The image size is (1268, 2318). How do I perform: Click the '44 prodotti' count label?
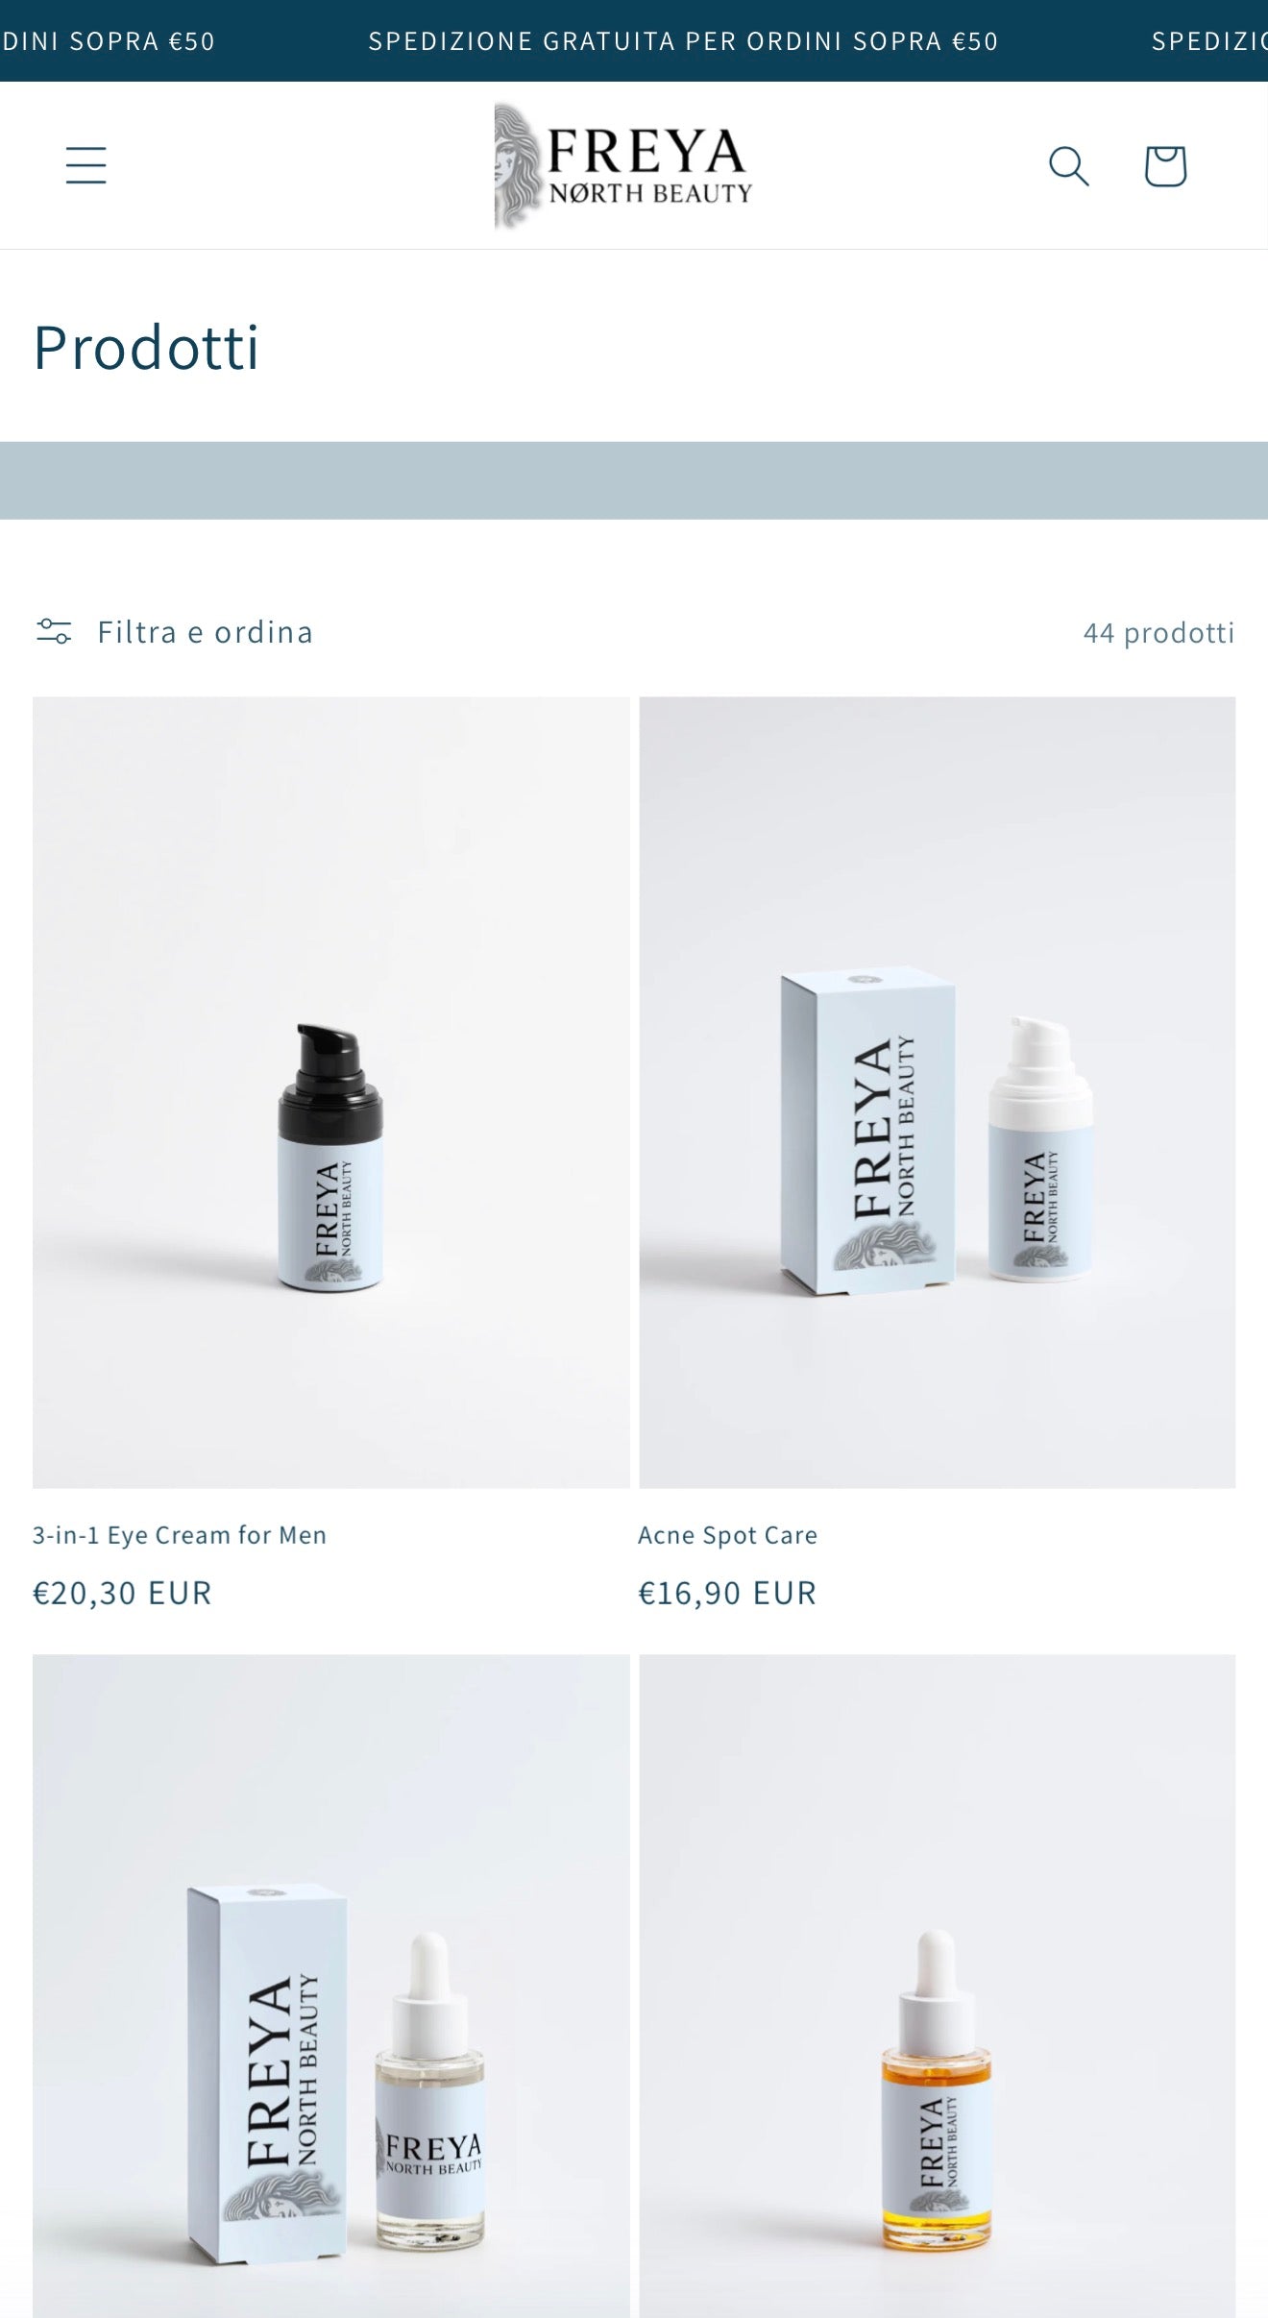1158,632
